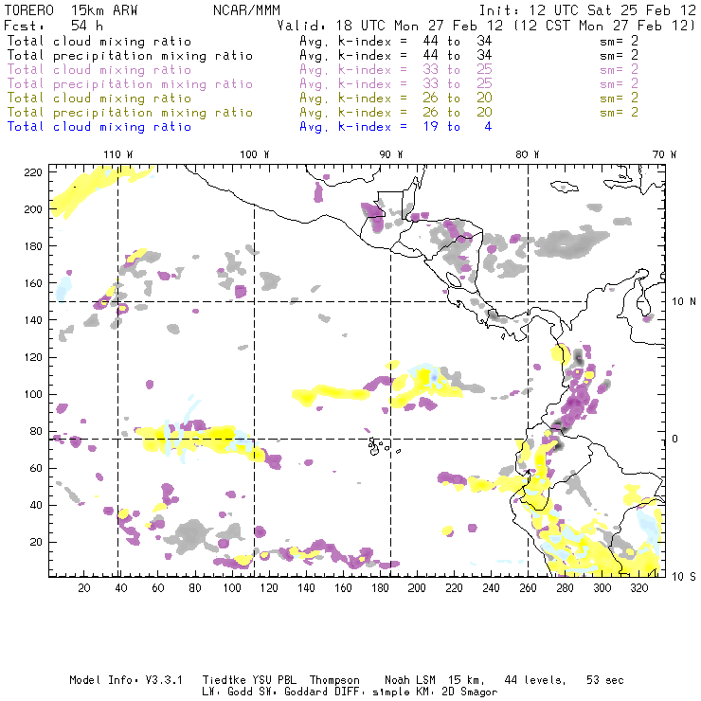Screen dimensions: 701x701
Task: Select the "80 W" longitude label
Action: click(528, 154)
